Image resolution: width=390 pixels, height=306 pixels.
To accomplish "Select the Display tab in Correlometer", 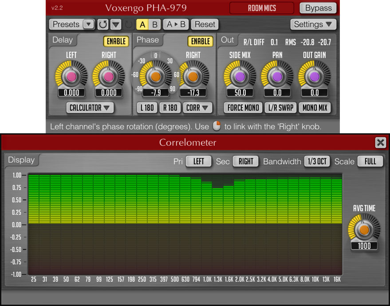I will click(x=21, y=160).
